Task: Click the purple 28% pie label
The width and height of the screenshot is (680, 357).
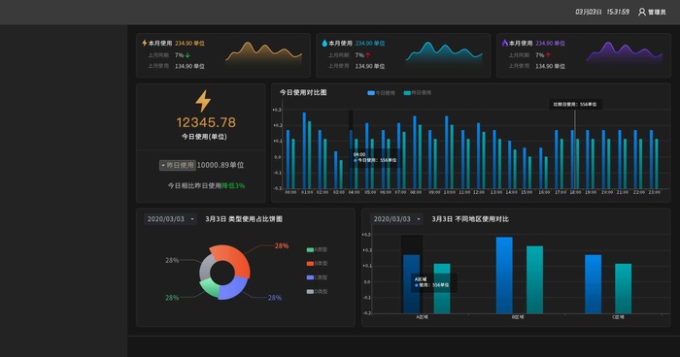Action: (275, 298)
